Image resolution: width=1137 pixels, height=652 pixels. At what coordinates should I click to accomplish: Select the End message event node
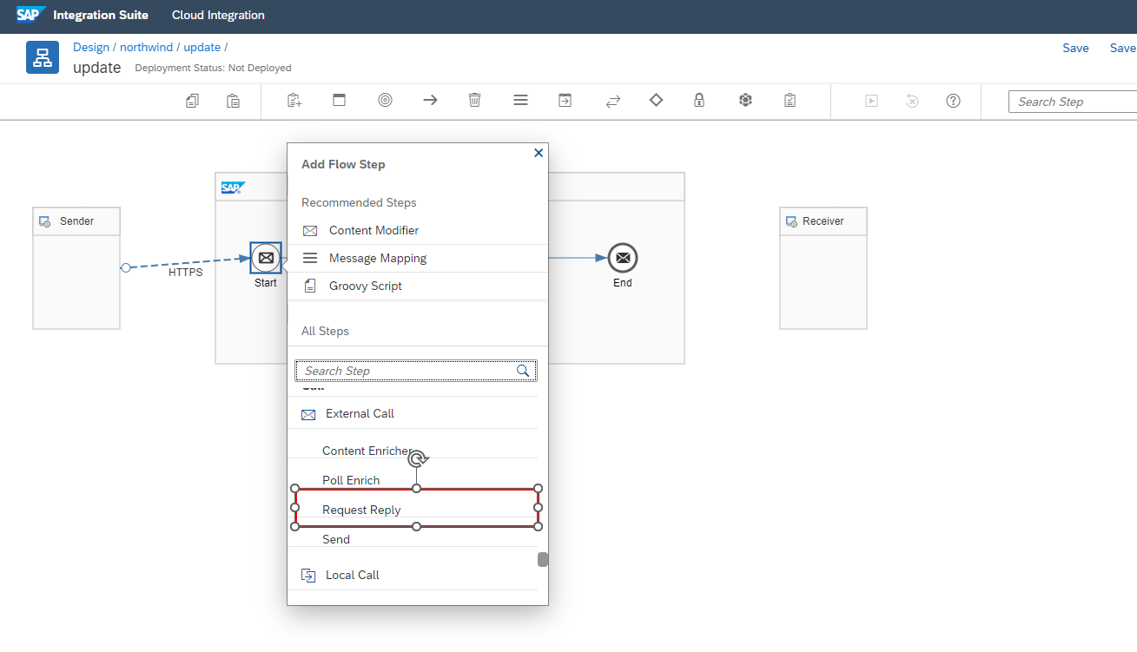coord(623,258)
